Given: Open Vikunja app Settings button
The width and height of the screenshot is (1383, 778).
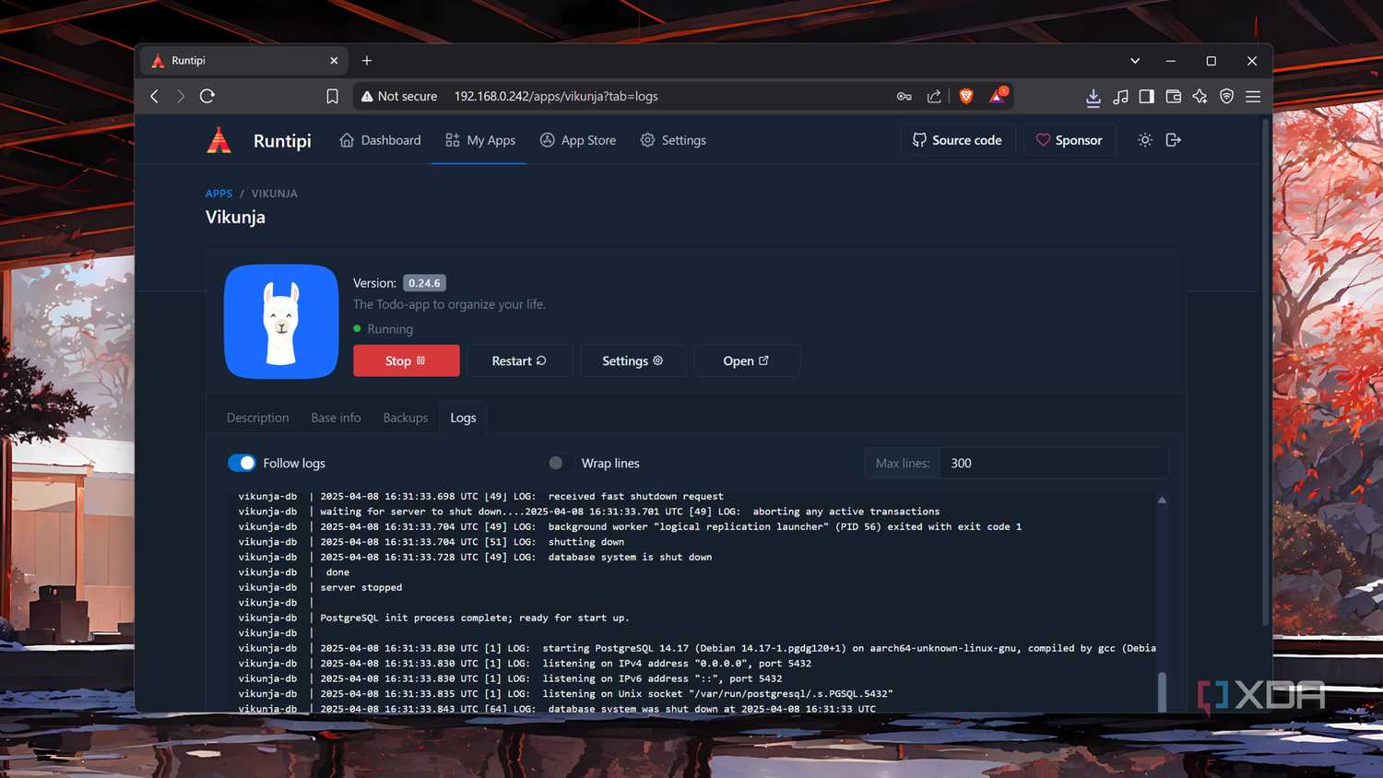Looking at the screenshot, I should click(632, 360).
